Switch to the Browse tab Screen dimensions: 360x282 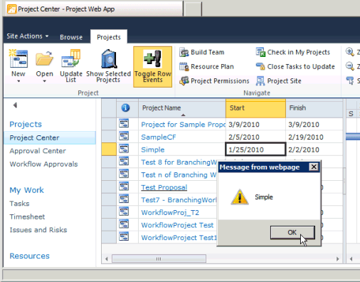[x=71, y=37]
